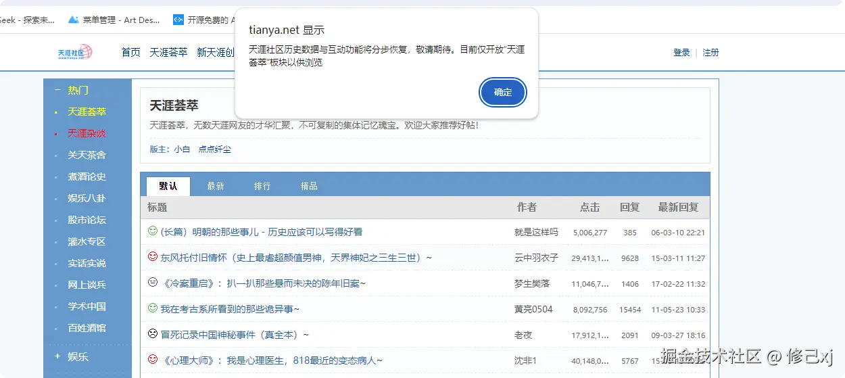Image resolution: width=845 pixels, height=378 pixels.
Task: Switch to the 最新 tab
Action: (216, 186)
